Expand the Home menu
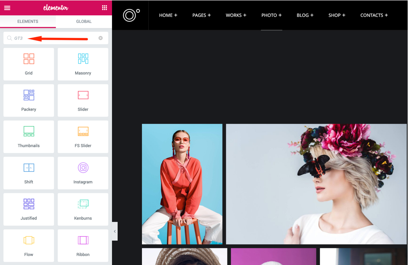The height and width of the screenshot is (265, 408). pos(168,15)
